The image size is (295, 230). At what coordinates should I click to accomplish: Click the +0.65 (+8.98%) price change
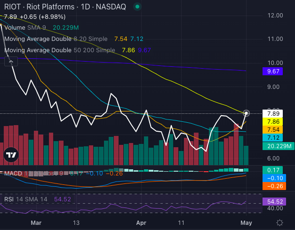pyautogui.click(x=43, y=17)
